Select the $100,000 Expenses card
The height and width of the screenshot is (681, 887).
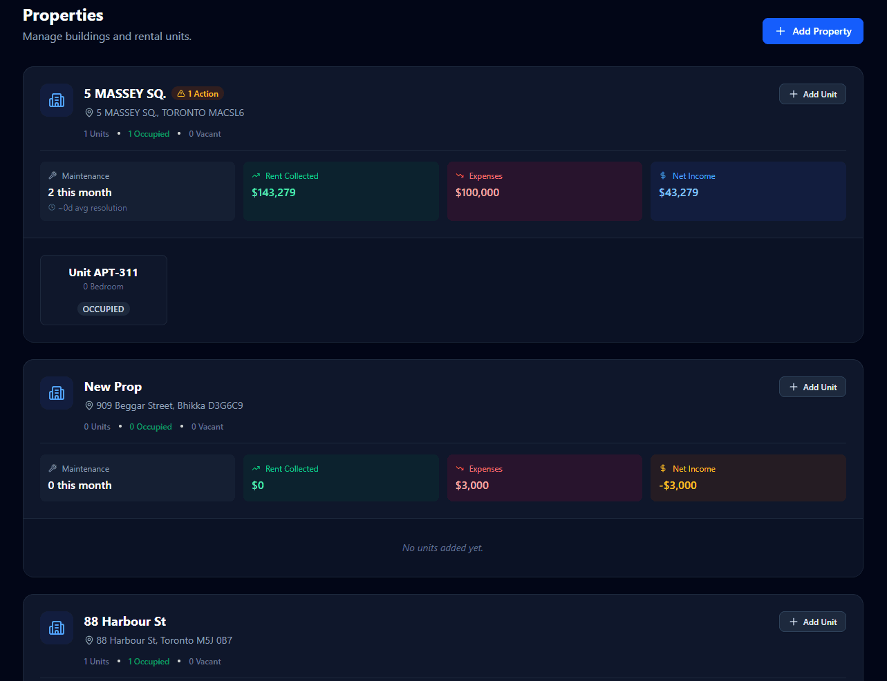(544, 191)
